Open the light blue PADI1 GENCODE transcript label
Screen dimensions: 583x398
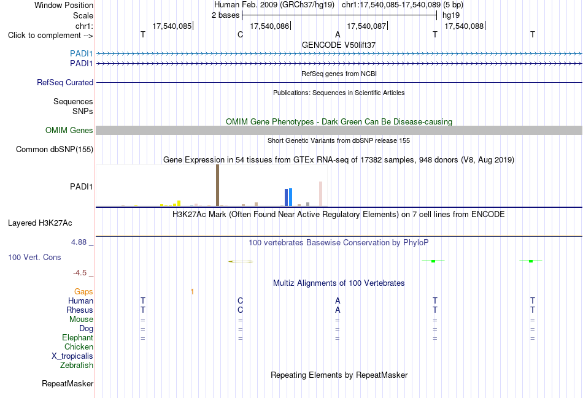coord(81,53)
